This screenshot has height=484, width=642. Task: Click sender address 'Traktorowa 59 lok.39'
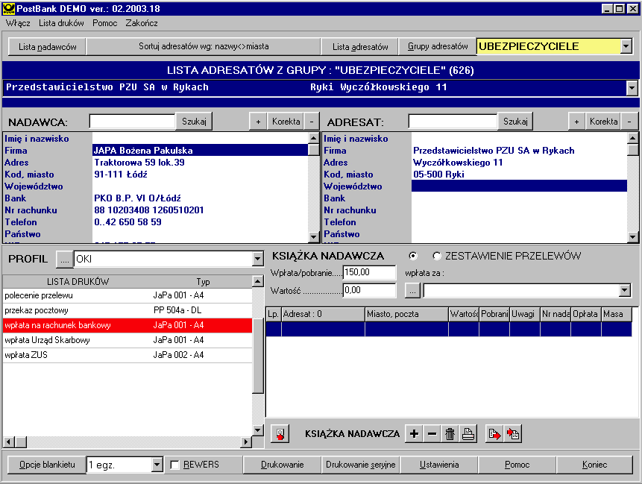tap(139, 163)
